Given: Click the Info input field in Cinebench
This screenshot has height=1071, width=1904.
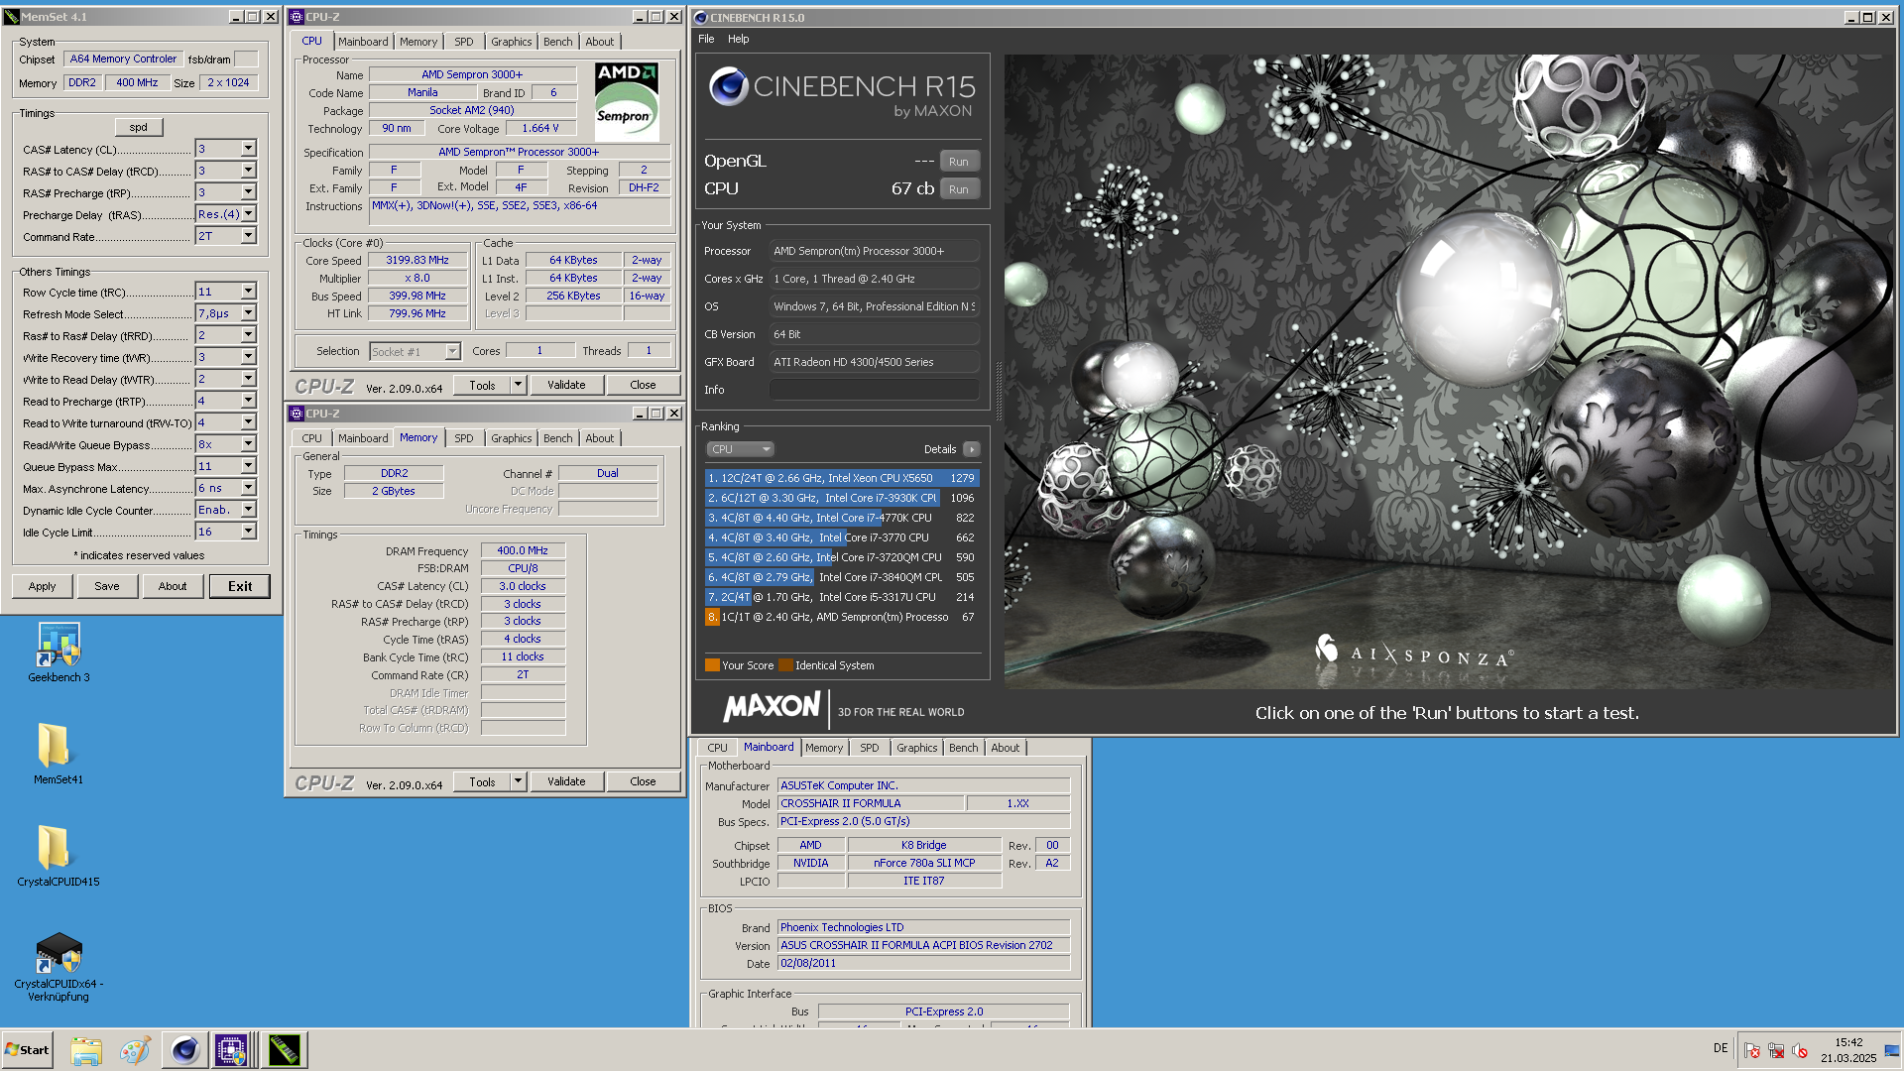Looking at the screenshot, I should (875, 390).
